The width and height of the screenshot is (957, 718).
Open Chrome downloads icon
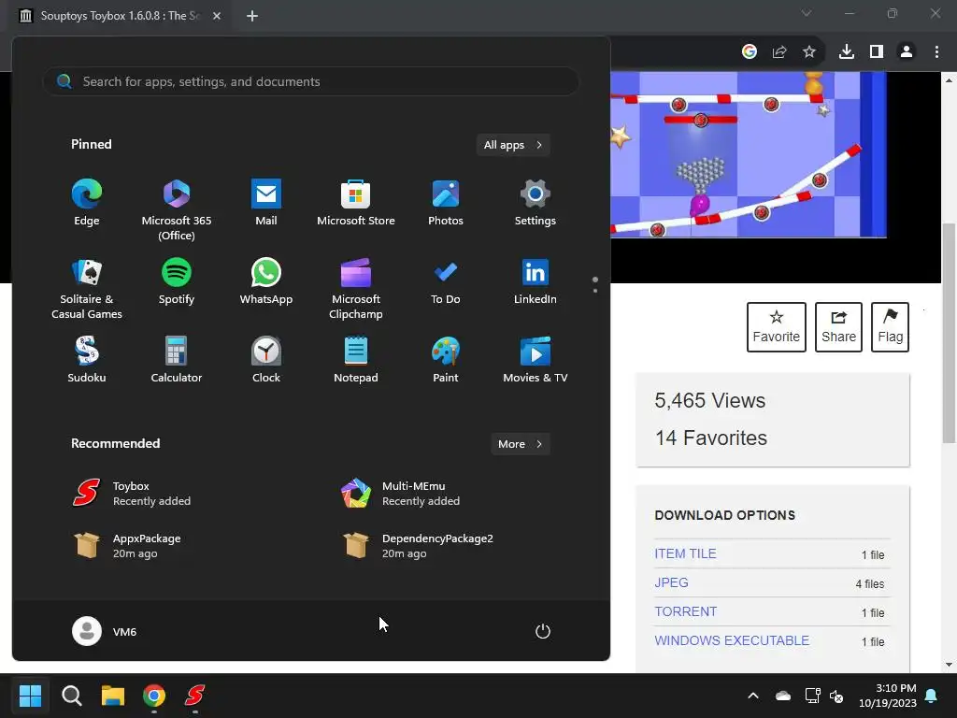click(847, 52)
